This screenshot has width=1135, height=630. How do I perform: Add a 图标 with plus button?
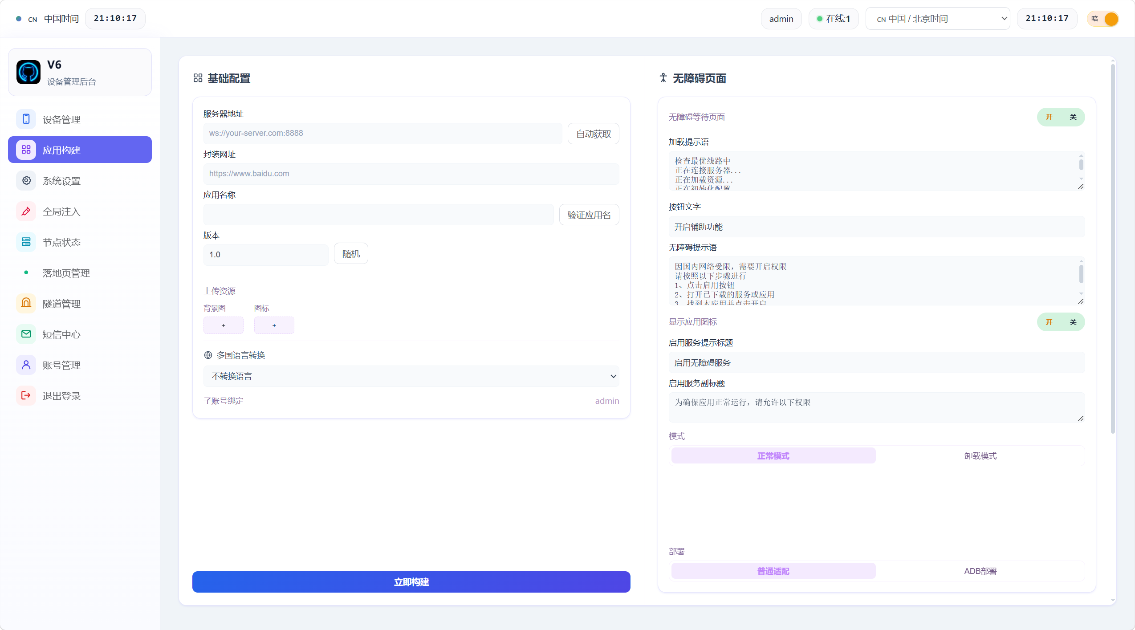point(274,325)
